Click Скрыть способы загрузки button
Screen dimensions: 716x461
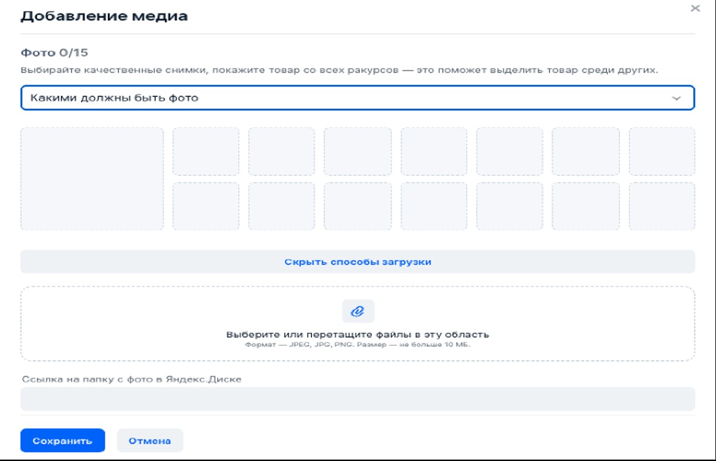point(357,262)
